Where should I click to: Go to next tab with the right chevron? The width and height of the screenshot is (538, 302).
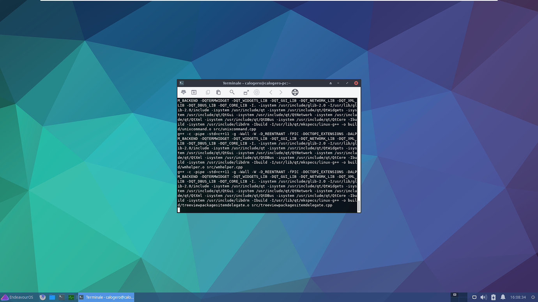(281, 92)
